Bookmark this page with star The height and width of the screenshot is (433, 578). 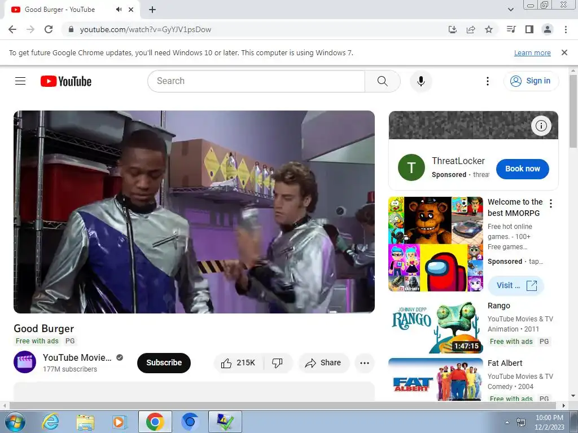click(x=488, y=29)
